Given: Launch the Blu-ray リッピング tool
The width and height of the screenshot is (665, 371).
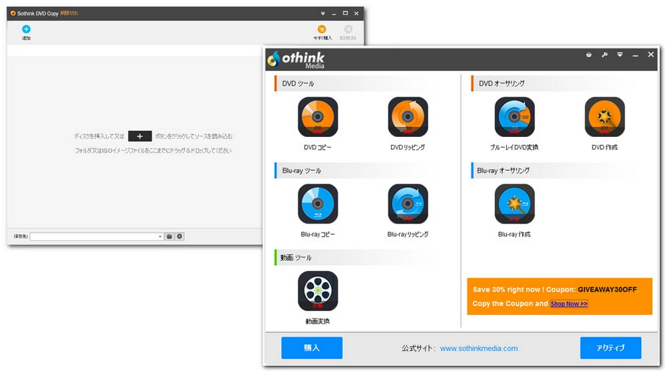Looking at the screenshot, I should point(408,204).
